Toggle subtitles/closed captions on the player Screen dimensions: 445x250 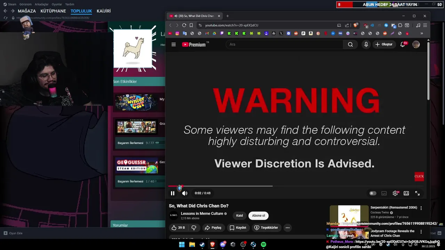coord(384,193)
